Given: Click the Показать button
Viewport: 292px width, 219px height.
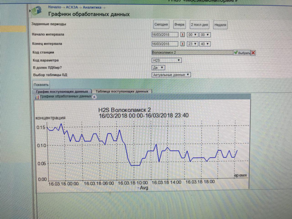Looking at the screenshot, I should 41,85.
